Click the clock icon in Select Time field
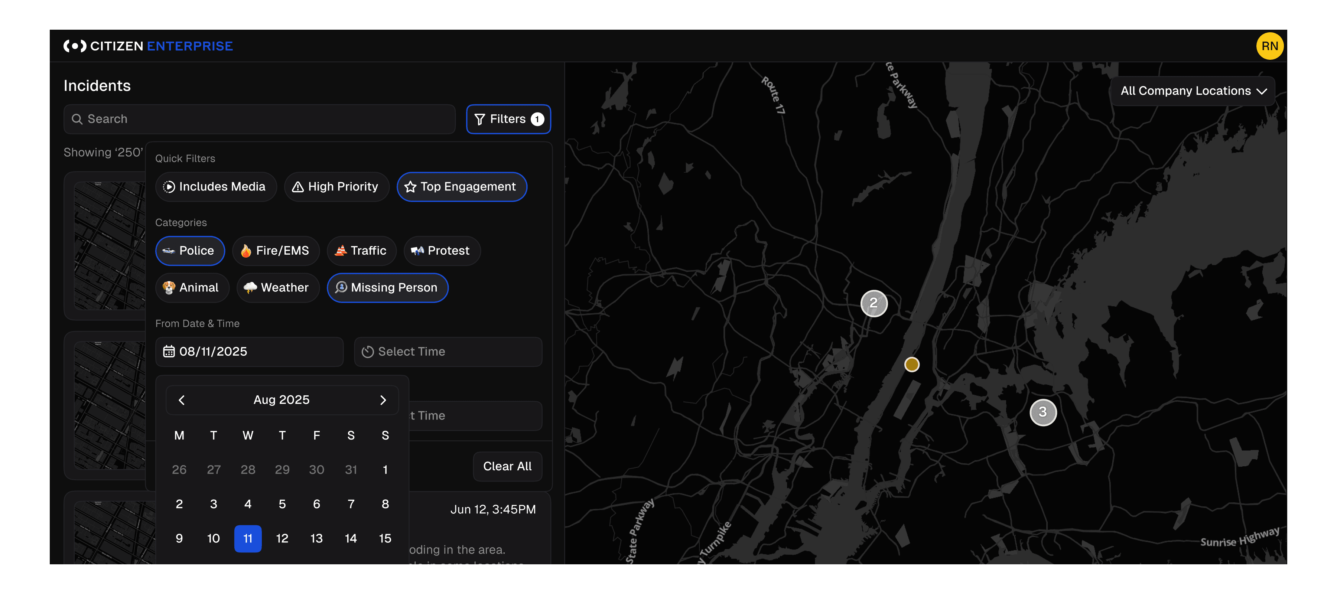The height and width of the screenshot is (594, 1337). coord(367,352)
